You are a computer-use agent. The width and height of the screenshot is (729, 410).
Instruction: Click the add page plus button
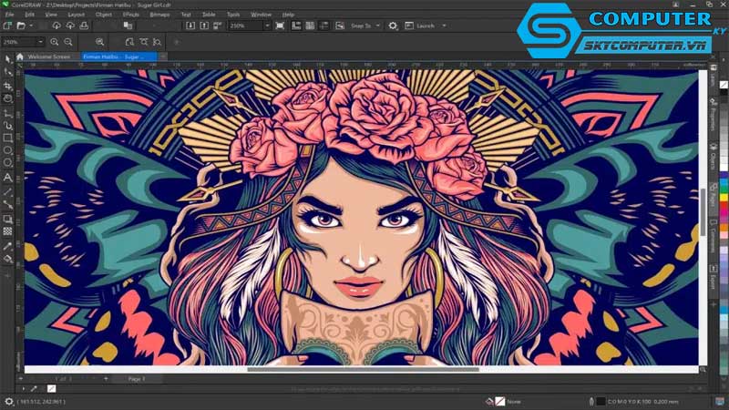(106, 378)
